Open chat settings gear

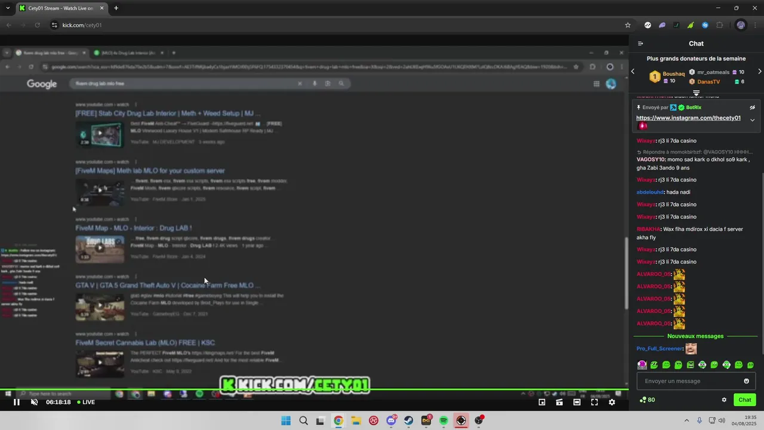click(724, 400)
